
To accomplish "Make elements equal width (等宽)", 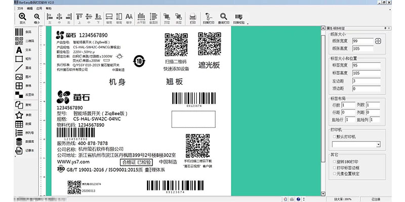I will (109, 18).
